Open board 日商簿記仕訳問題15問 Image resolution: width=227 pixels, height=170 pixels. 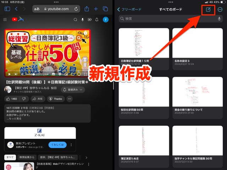click(144, 49)
